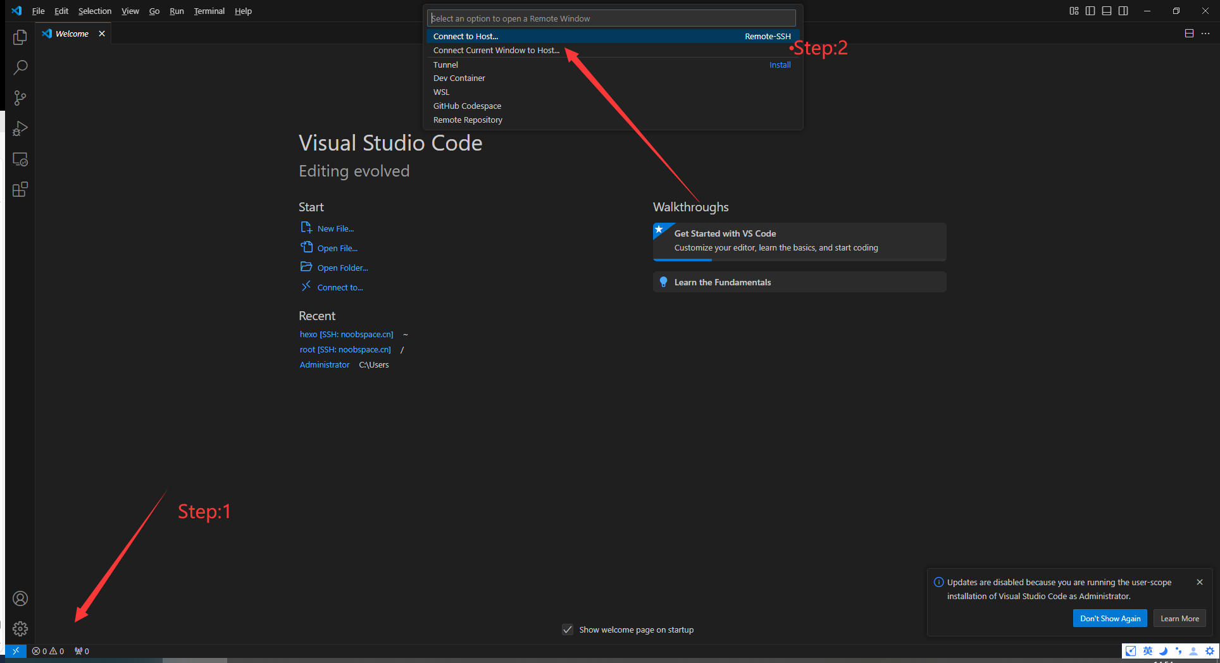Click the lightbulb icon on Learn the Fundamentals

tap(663, 282)
